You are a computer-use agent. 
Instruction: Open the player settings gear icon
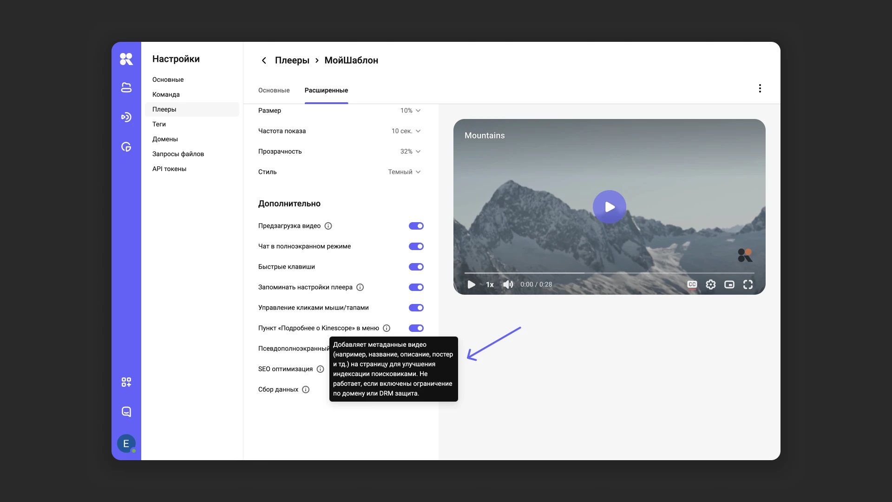point(710,284)
